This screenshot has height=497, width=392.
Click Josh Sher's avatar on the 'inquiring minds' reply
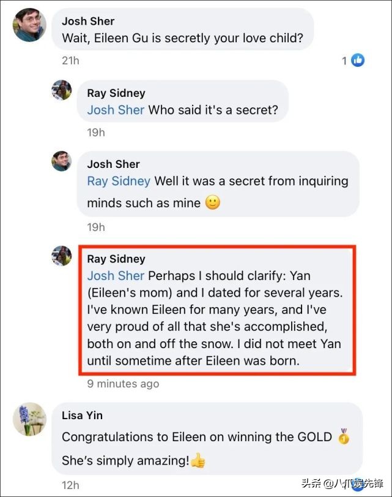(62, 161)
